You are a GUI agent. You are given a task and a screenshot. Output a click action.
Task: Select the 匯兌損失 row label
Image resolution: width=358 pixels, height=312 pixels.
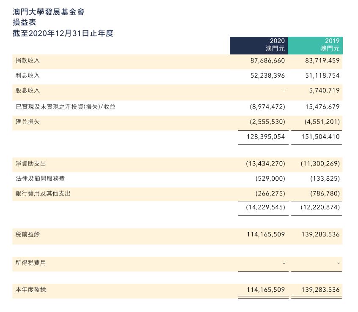click(x=28, y=122)
